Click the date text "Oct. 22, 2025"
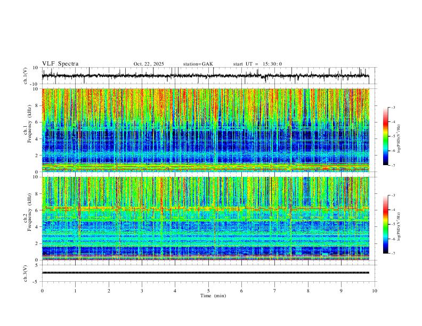 (x=149, y=64)
